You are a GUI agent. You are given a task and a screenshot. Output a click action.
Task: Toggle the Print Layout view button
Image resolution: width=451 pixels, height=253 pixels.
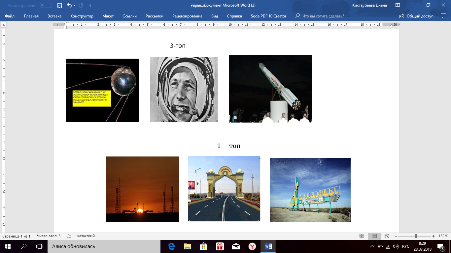coord(374,236)
